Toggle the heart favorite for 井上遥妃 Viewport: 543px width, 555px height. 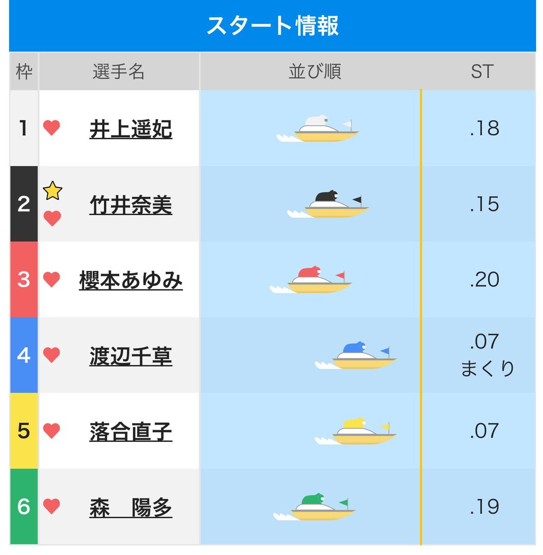[52, 128]
